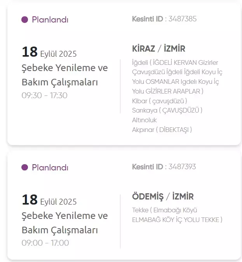This screenshot has width=242, height=262.
Task: Click the Akpınar ( DİBEKTAŞI ) entry
Action: pyautogui.click(x=162, y=130)
